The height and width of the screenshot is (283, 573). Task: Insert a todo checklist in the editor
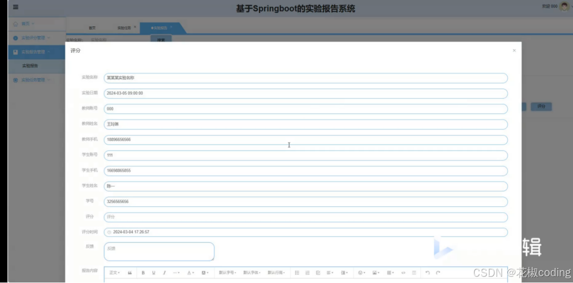[318, 273]
